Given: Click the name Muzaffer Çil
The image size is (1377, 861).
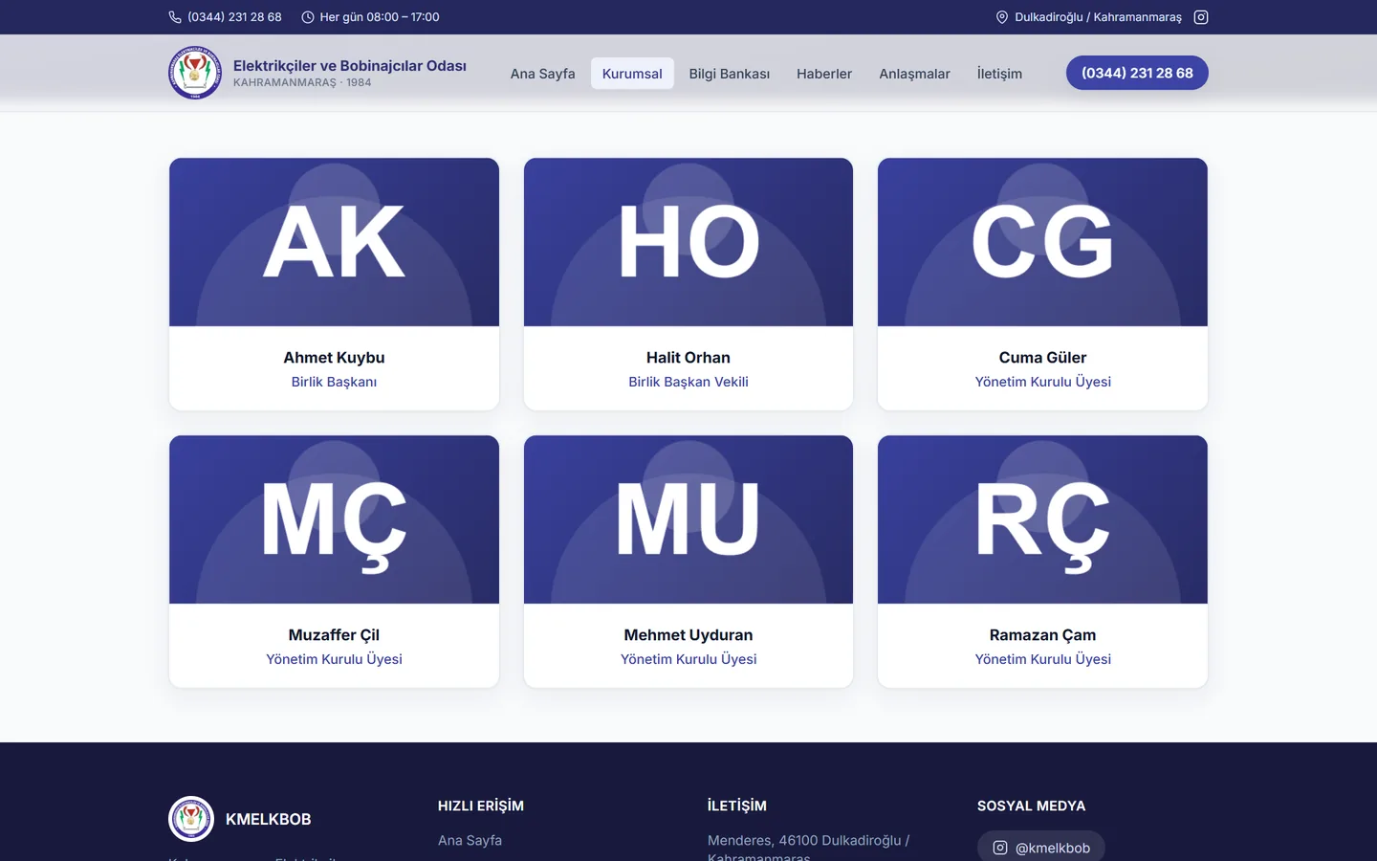Looking at the screenshot, I should click(334, 635).
